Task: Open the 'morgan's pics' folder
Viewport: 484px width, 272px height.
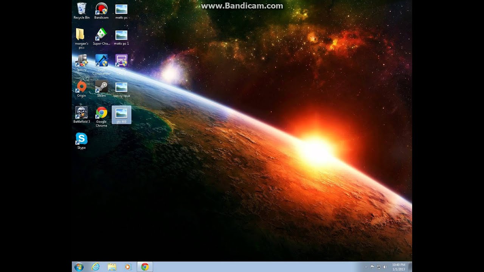Action: coord(81,39)
